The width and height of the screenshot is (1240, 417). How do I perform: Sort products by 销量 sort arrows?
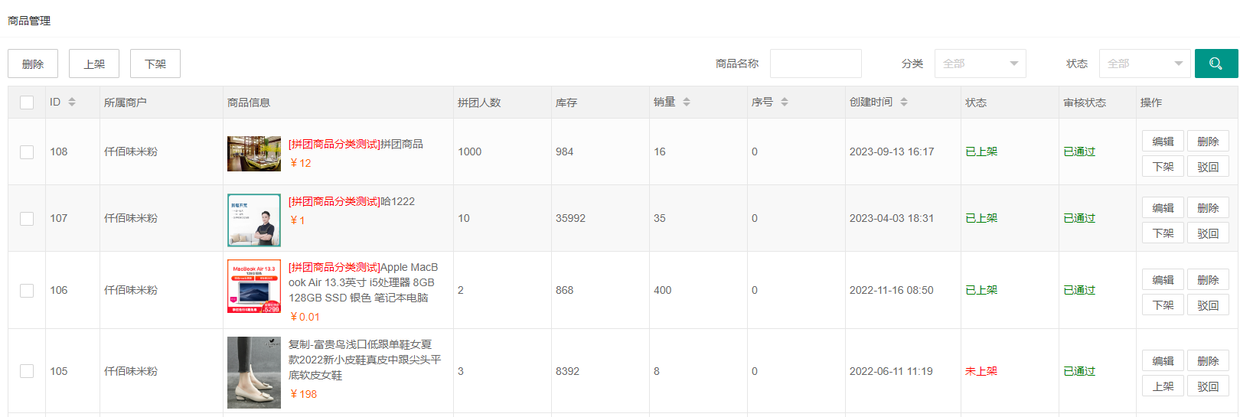(687, 102)
